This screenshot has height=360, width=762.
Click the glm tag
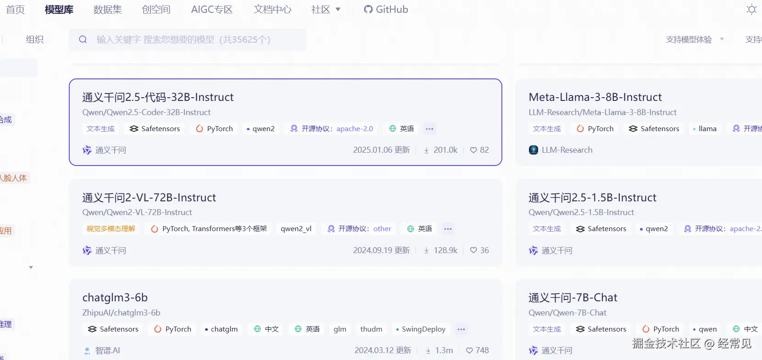coord(340,329)
